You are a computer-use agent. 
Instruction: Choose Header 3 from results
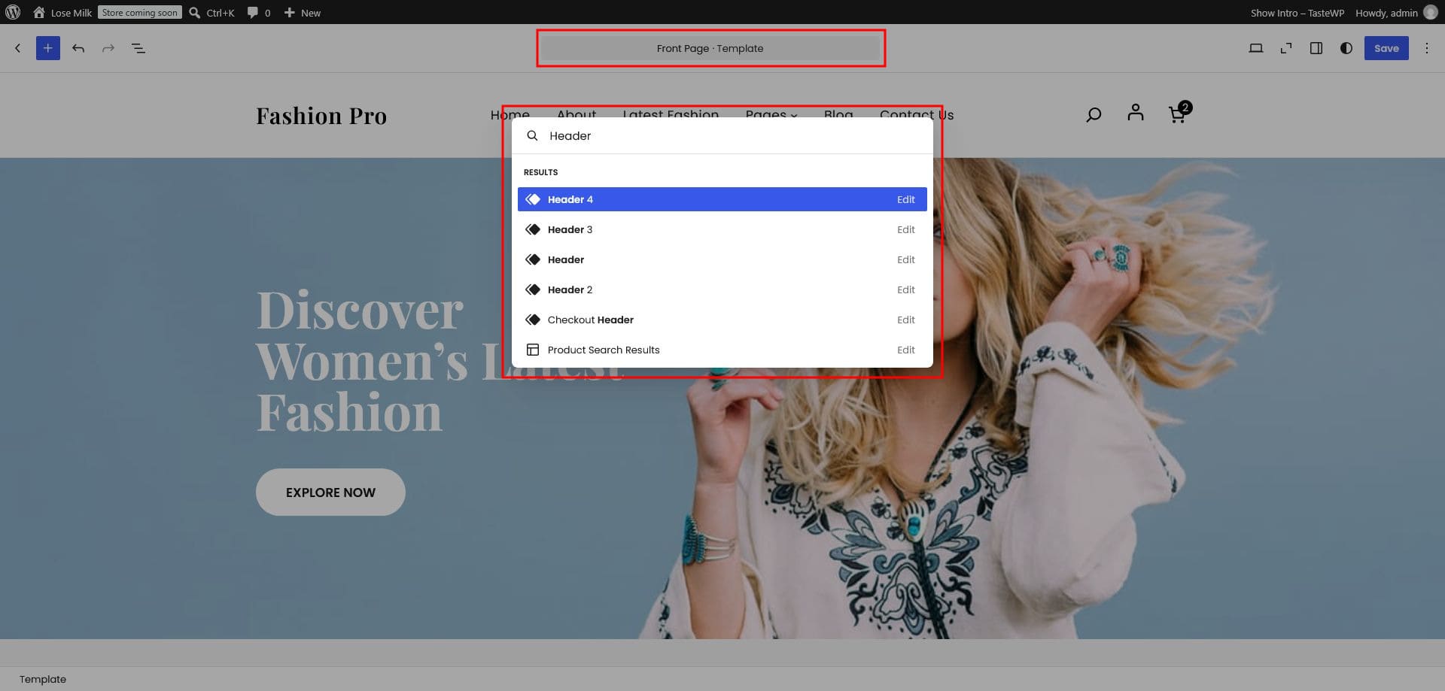point(722,229)
